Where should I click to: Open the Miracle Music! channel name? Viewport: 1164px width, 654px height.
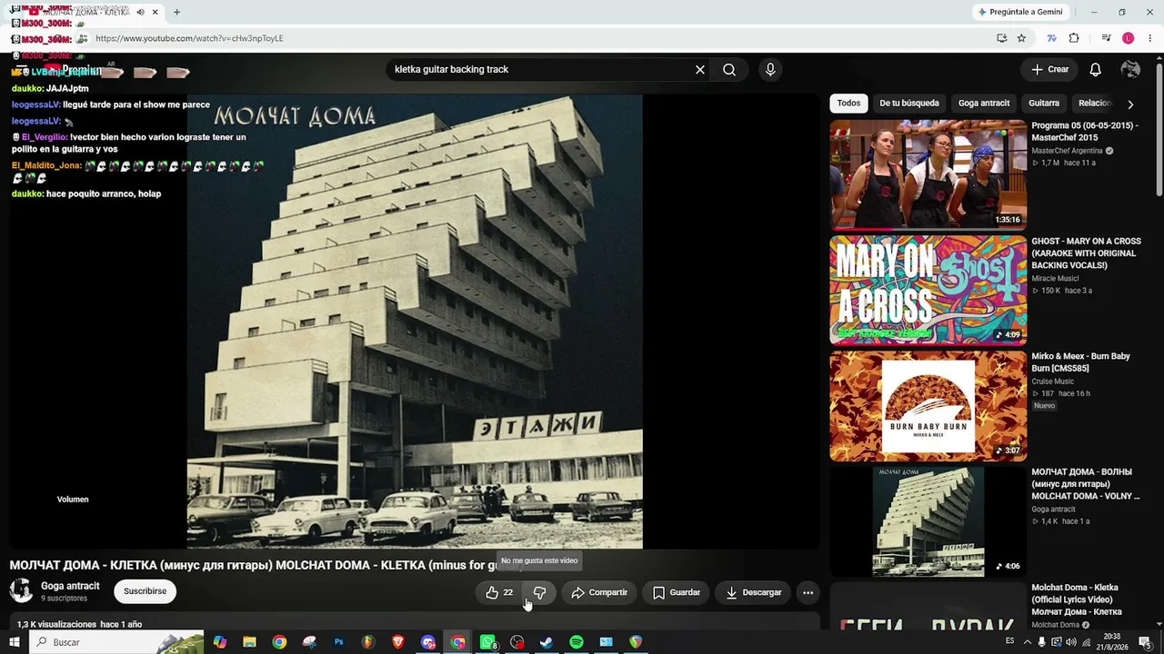tap(1055, 279)
